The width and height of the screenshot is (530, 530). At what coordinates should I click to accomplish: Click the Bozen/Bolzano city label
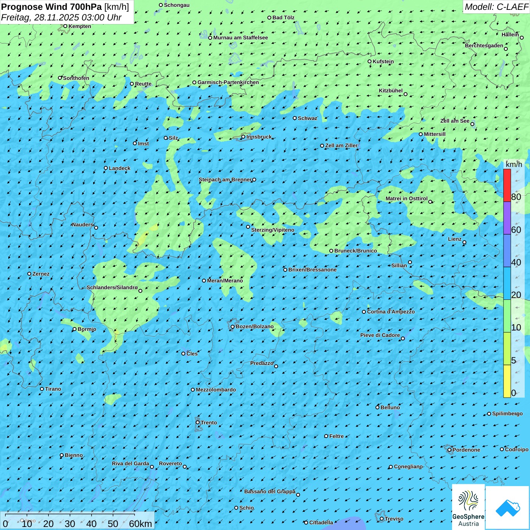254,326
